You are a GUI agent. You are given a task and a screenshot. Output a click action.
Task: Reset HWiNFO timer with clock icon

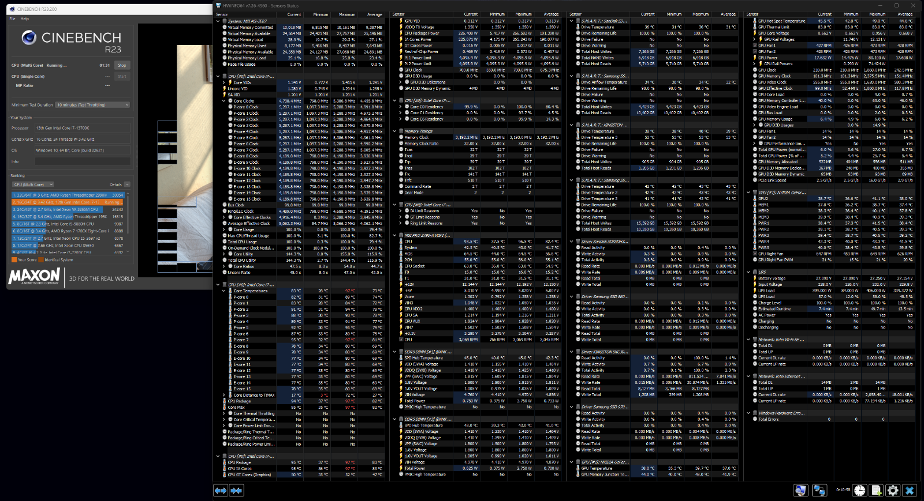(x=860, y=490)
